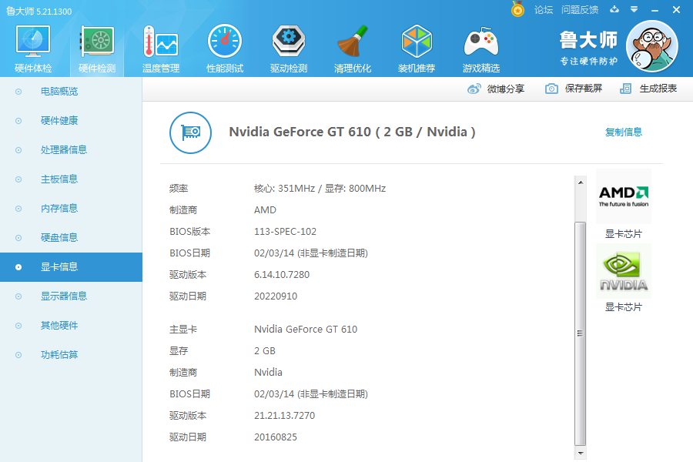693x462 pixels.
Task: Click the scrollbar down arrow in details panel
Action: tap(581, 453)
